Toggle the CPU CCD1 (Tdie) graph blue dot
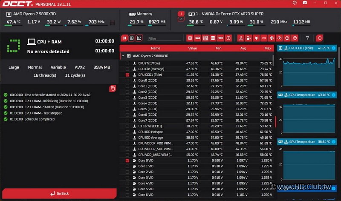Image resolution: width=341 pixels, height=201 pixels. [334, 48]
